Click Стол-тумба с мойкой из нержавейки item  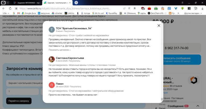89,35
